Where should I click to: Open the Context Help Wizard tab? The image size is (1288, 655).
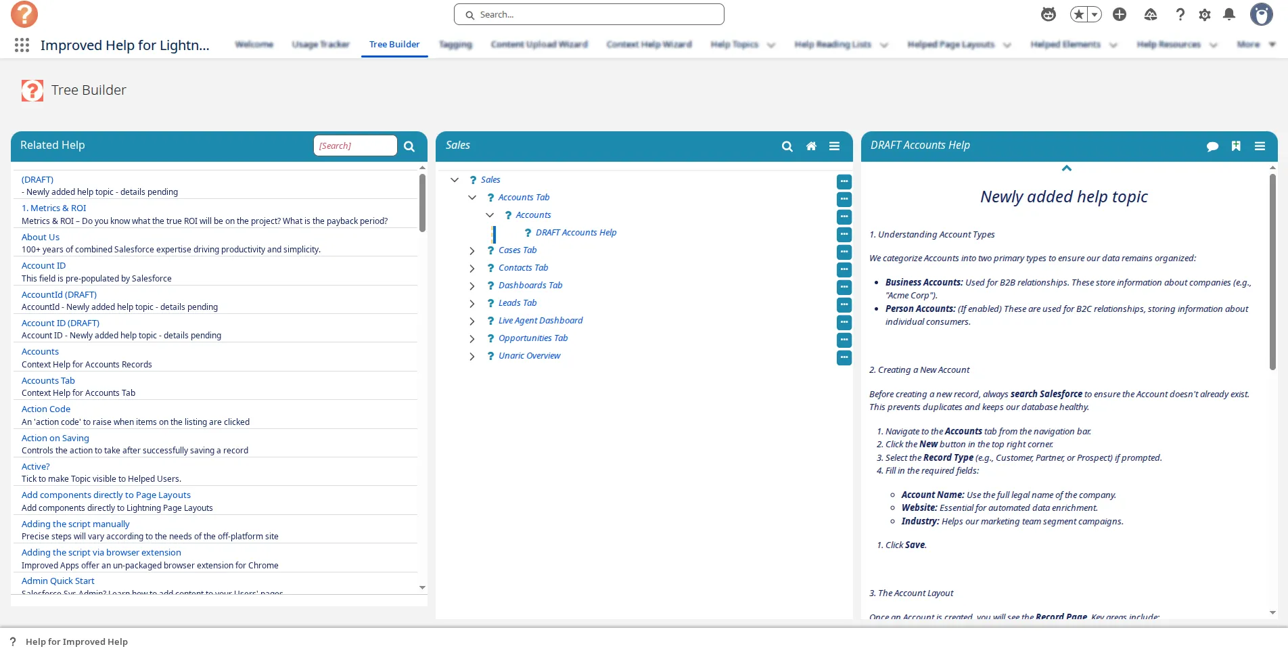649,45
